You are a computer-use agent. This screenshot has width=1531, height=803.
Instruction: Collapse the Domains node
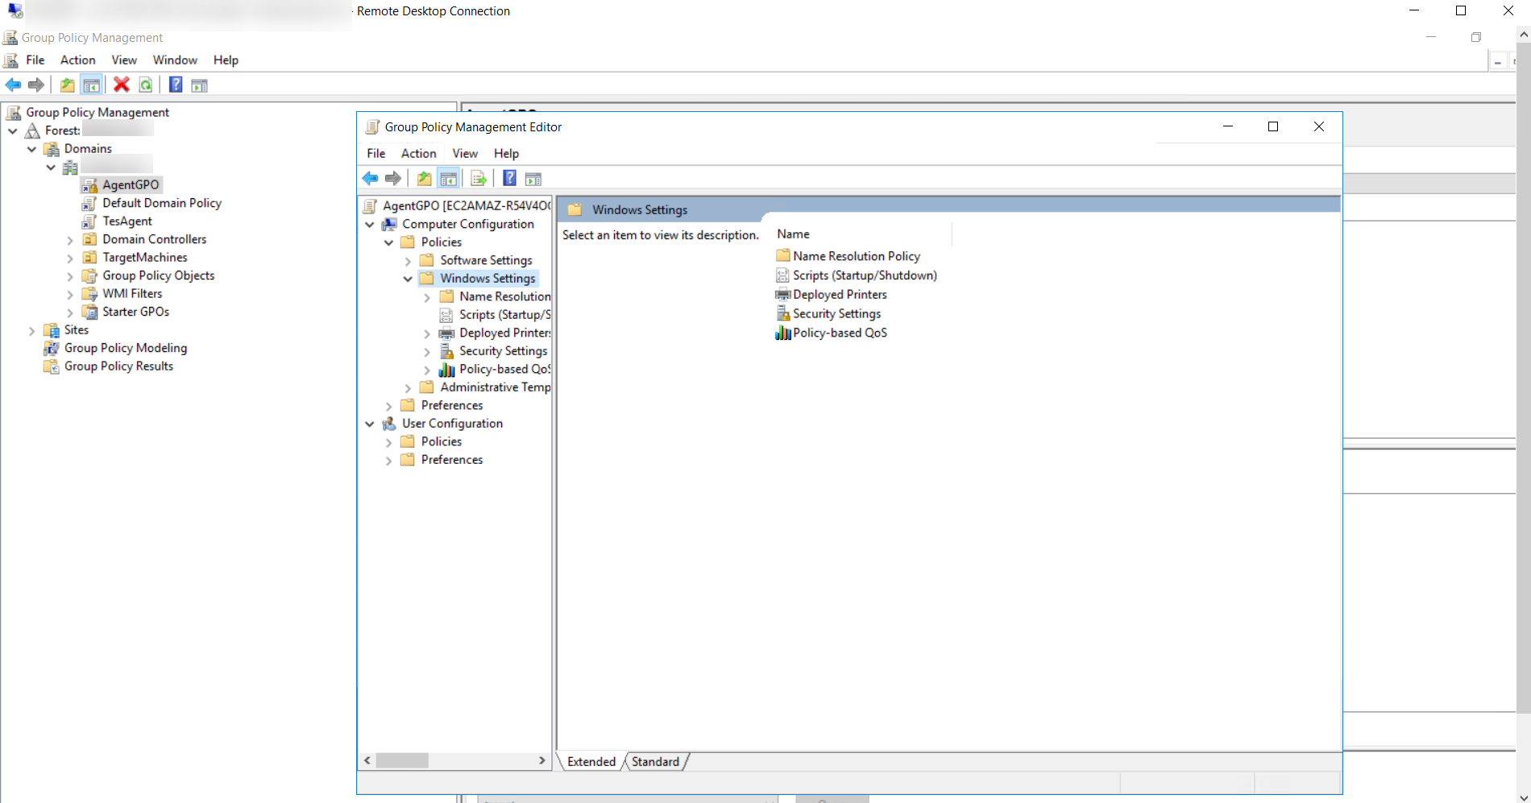pos(32,149)
